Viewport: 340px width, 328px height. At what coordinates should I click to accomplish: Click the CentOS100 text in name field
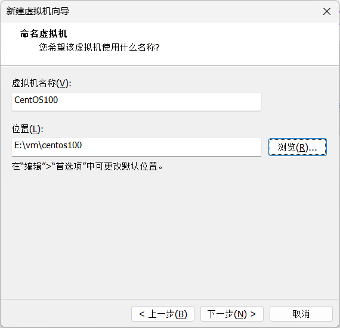[x=36, y=100]
